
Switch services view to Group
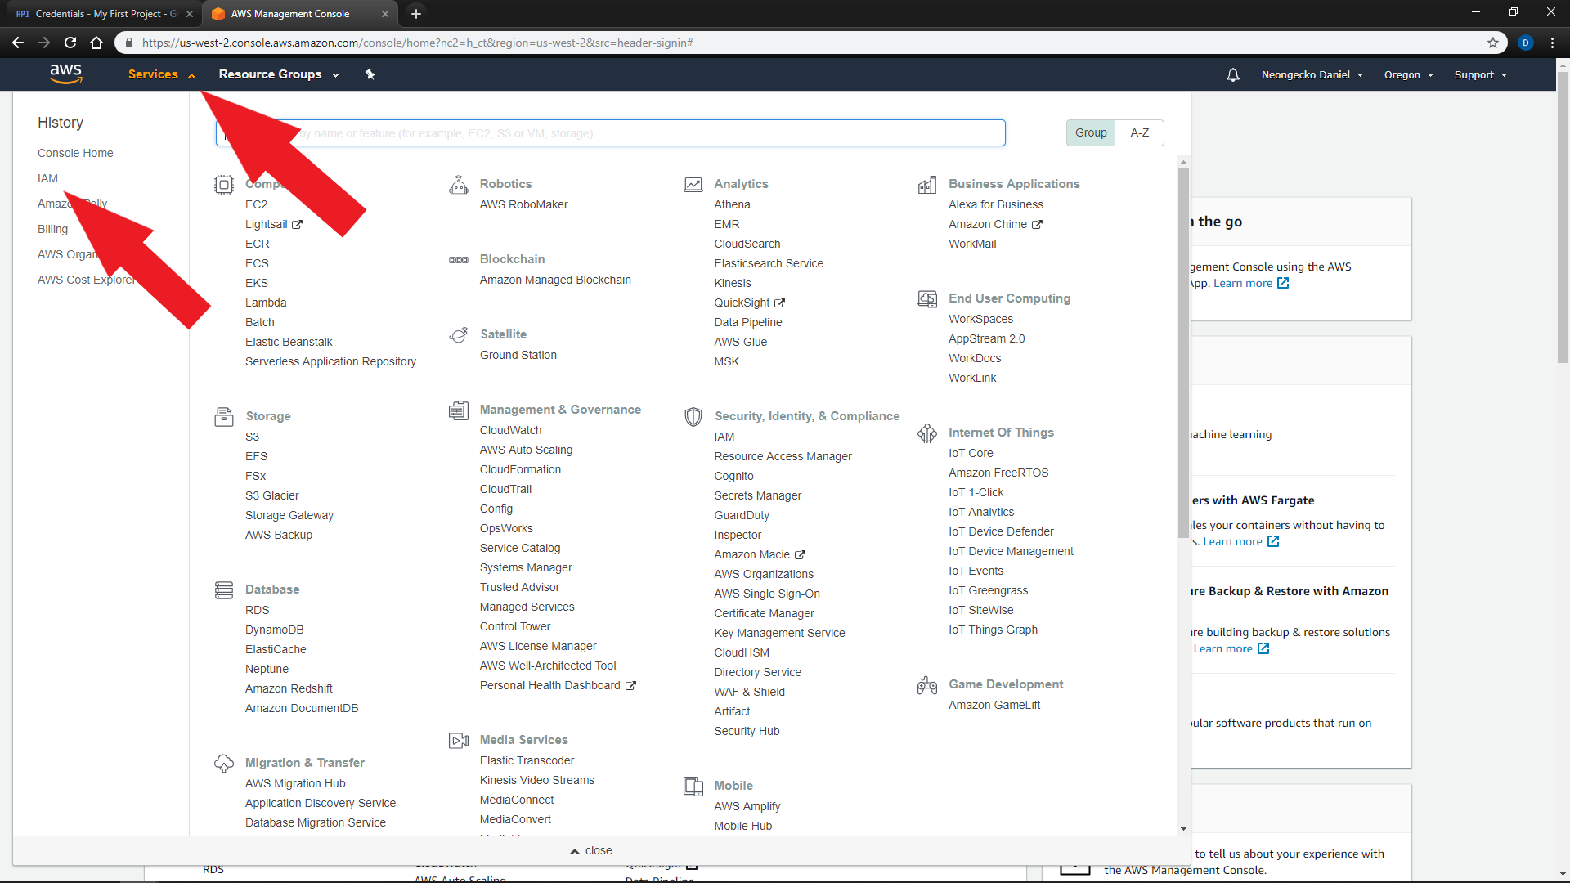[x=1091, y=132]
